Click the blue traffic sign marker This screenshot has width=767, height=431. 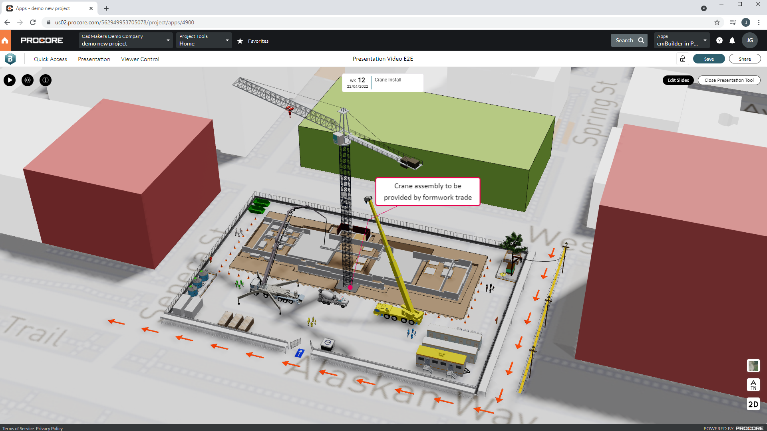pyautogui.click(x=300, y=353)
